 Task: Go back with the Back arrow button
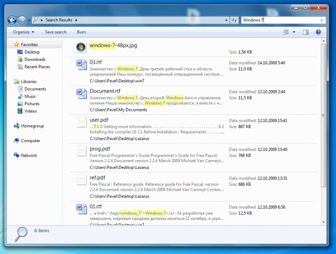(12, 20)
